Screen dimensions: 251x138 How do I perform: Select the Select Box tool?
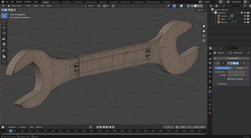[4, 16]
